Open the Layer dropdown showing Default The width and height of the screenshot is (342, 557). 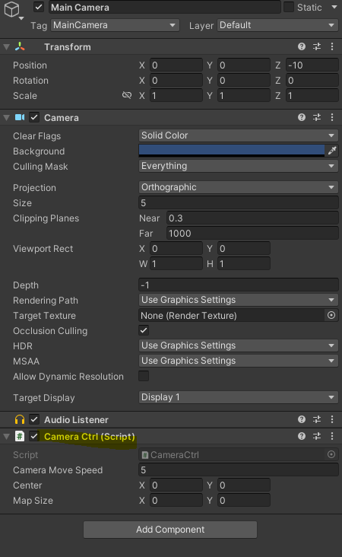(277, 25)
